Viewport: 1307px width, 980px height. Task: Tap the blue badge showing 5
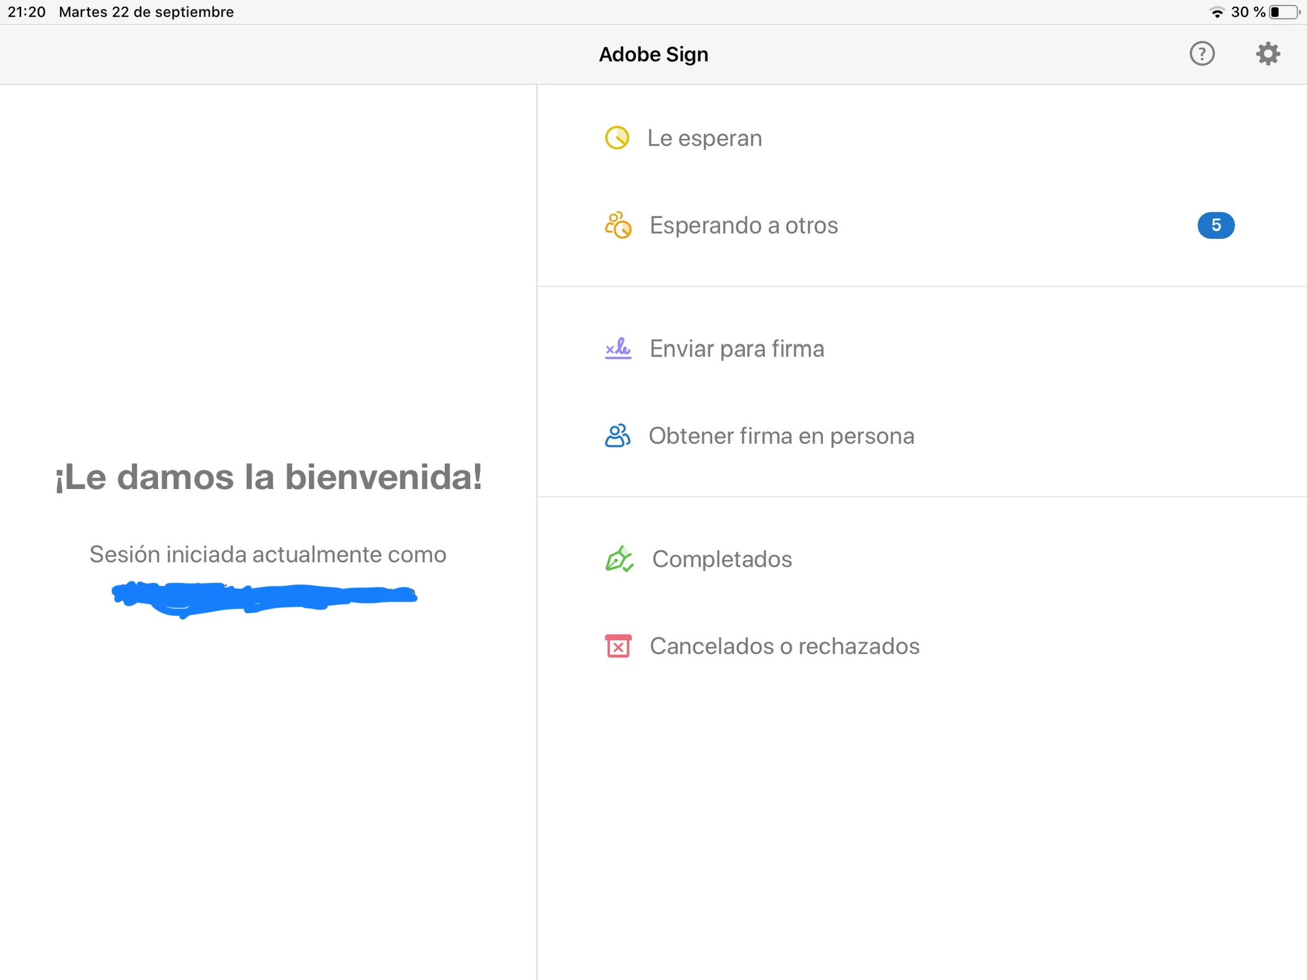click(1216, 225)
